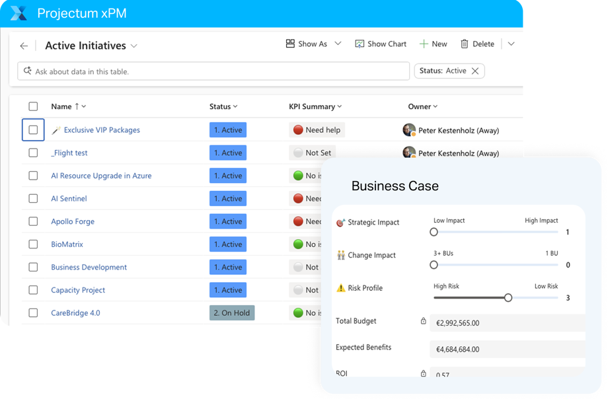
Task: Click Peter Kestenholz avatar in first row
Action: point(409,130)
